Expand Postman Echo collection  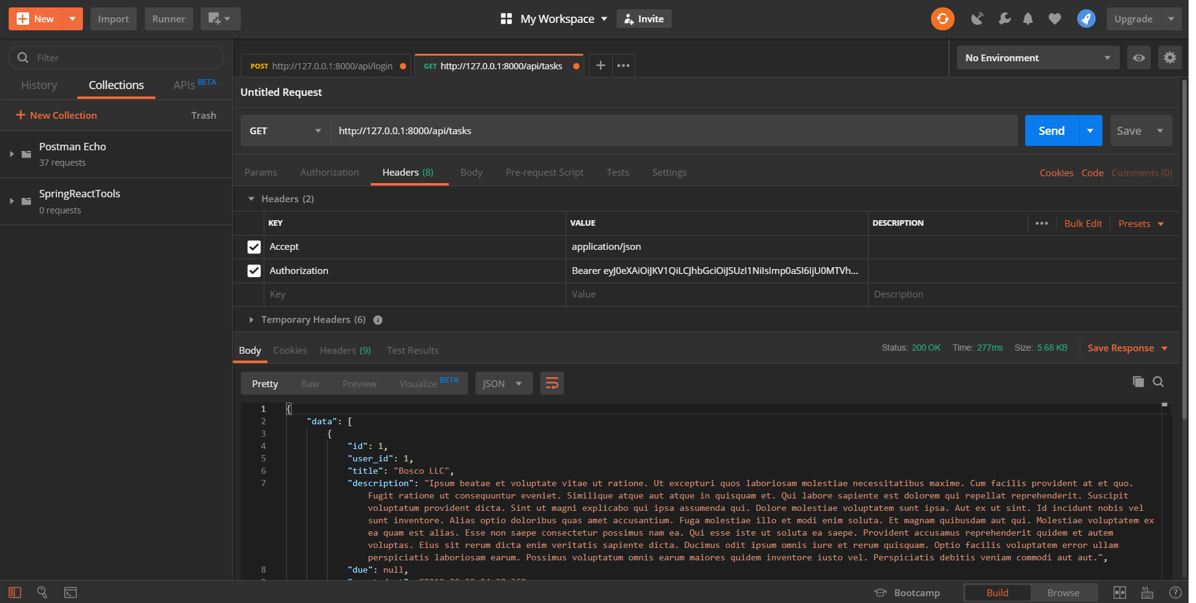click(11, 154)
